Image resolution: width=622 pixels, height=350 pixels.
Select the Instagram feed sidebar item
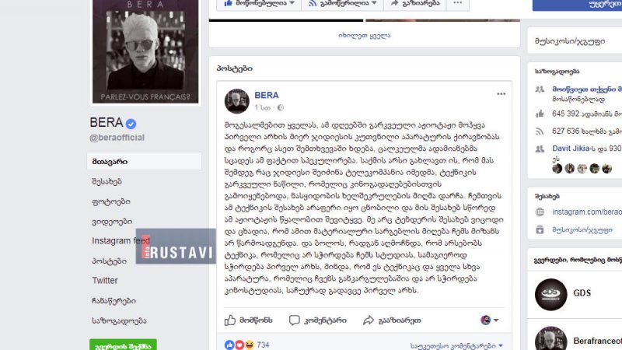point(121,241)
